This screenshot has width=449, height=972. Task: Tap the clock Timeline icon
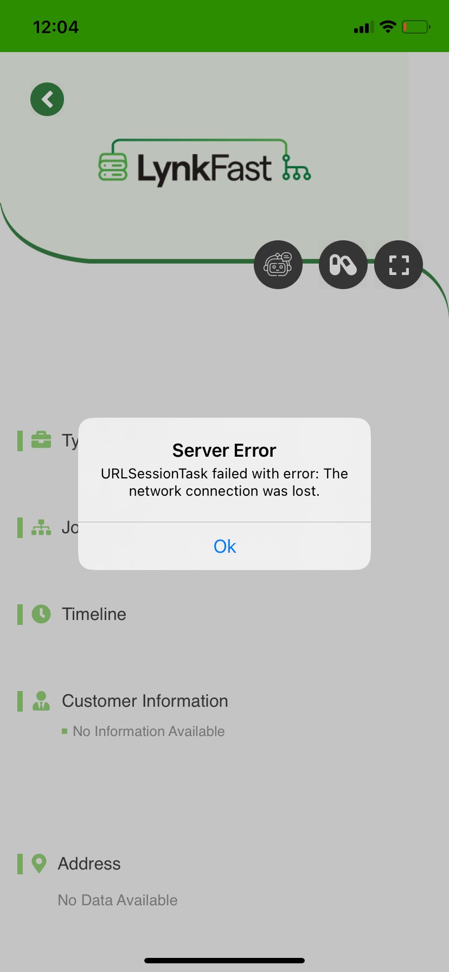tap(41, 614)
